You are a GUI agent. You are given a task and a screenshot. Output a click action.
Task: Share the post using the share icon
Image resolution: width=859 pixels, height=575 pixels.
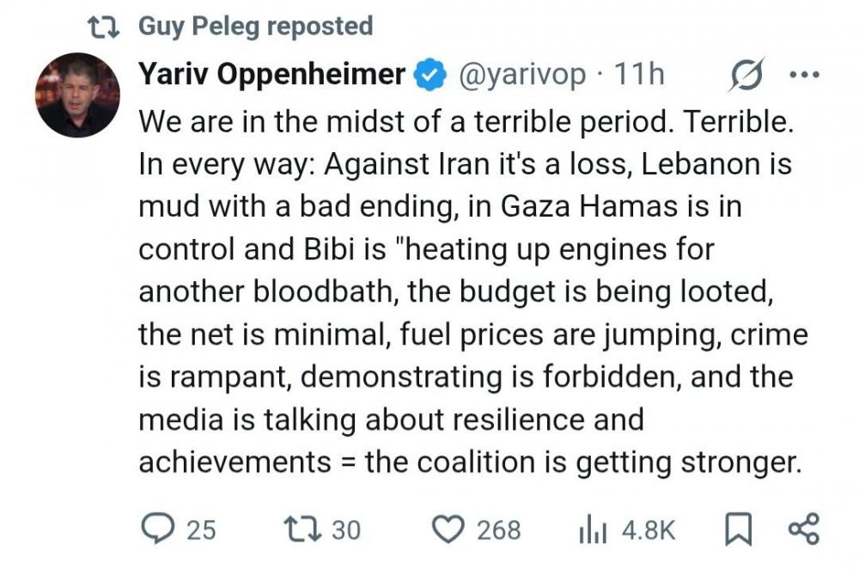[803, 529]
